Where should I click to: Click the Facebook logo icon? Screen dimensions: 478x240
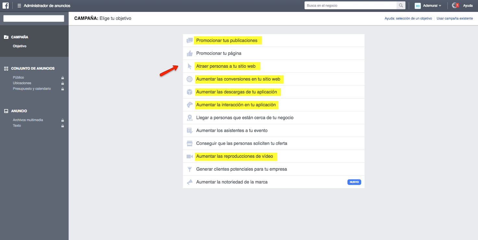pyautogui.click(x=6, y=5)
